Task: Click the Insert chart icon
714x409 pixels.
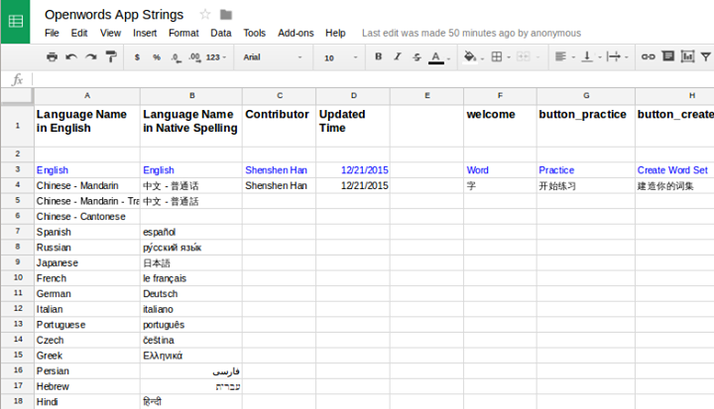Action: (x=687, y=56)
